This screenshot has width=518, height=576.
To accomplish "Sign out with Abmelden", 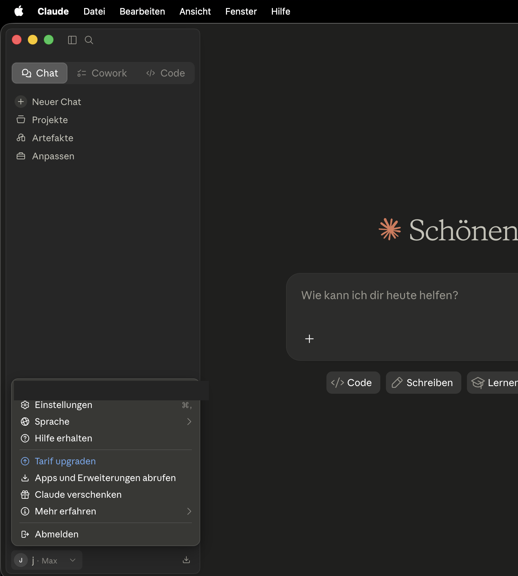I will tap(106, 534).
